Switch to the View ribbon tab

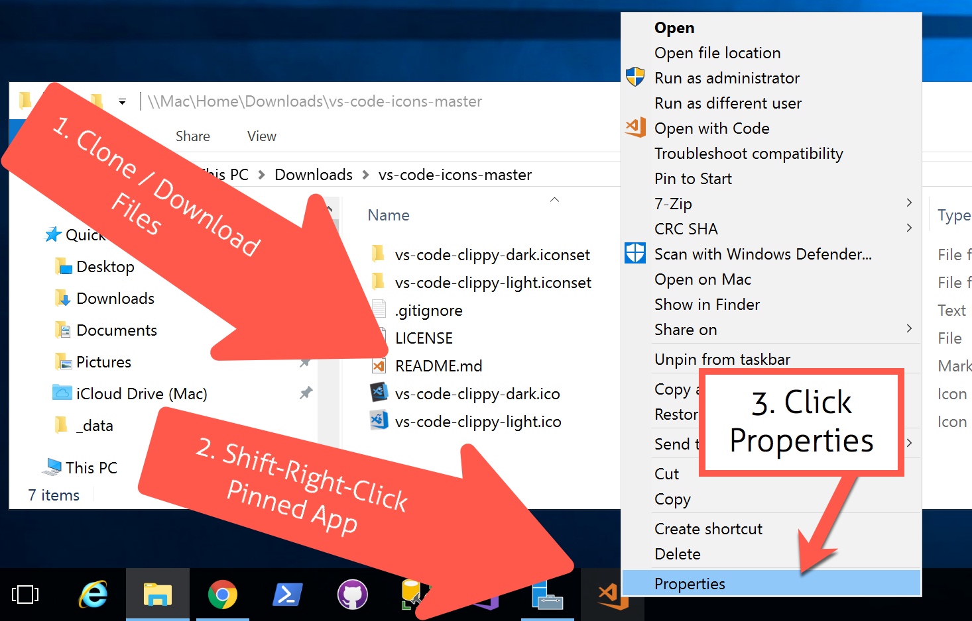tap(261, 136)
